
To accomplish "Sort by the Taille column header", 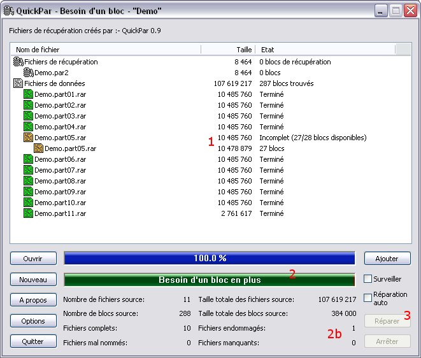I will tap(228, 50).
